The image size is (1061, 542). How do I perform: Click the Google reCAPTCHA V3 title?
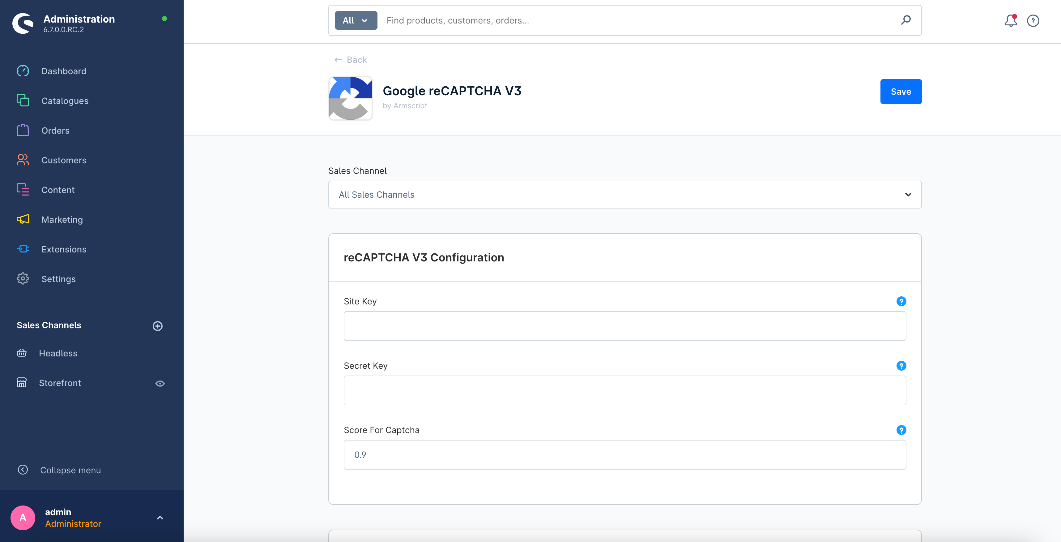[x=452, y=91]
